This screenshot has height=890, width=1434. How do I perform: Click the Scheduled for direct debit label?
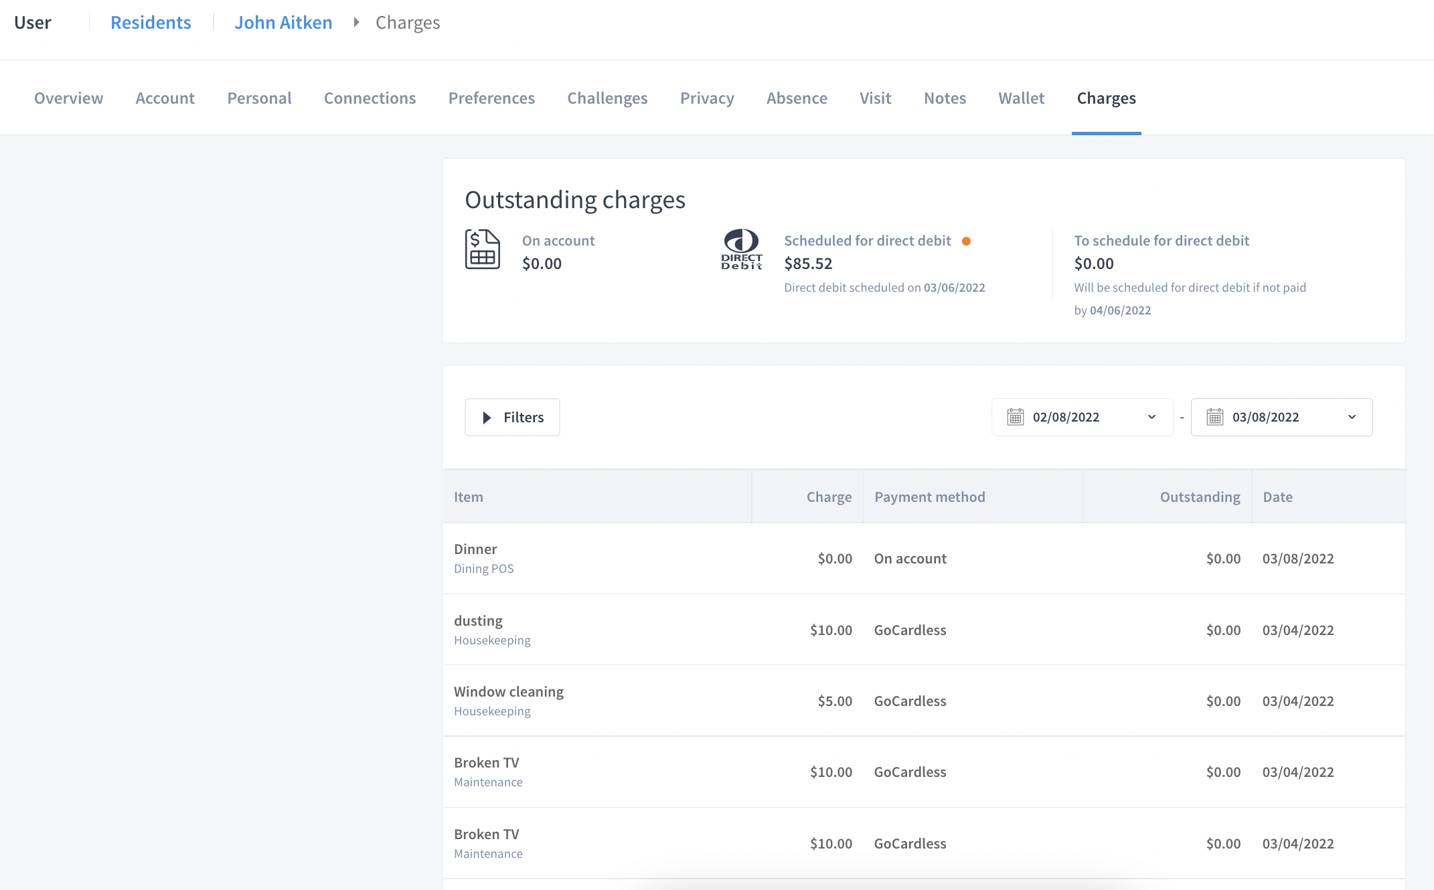point(868,240)
